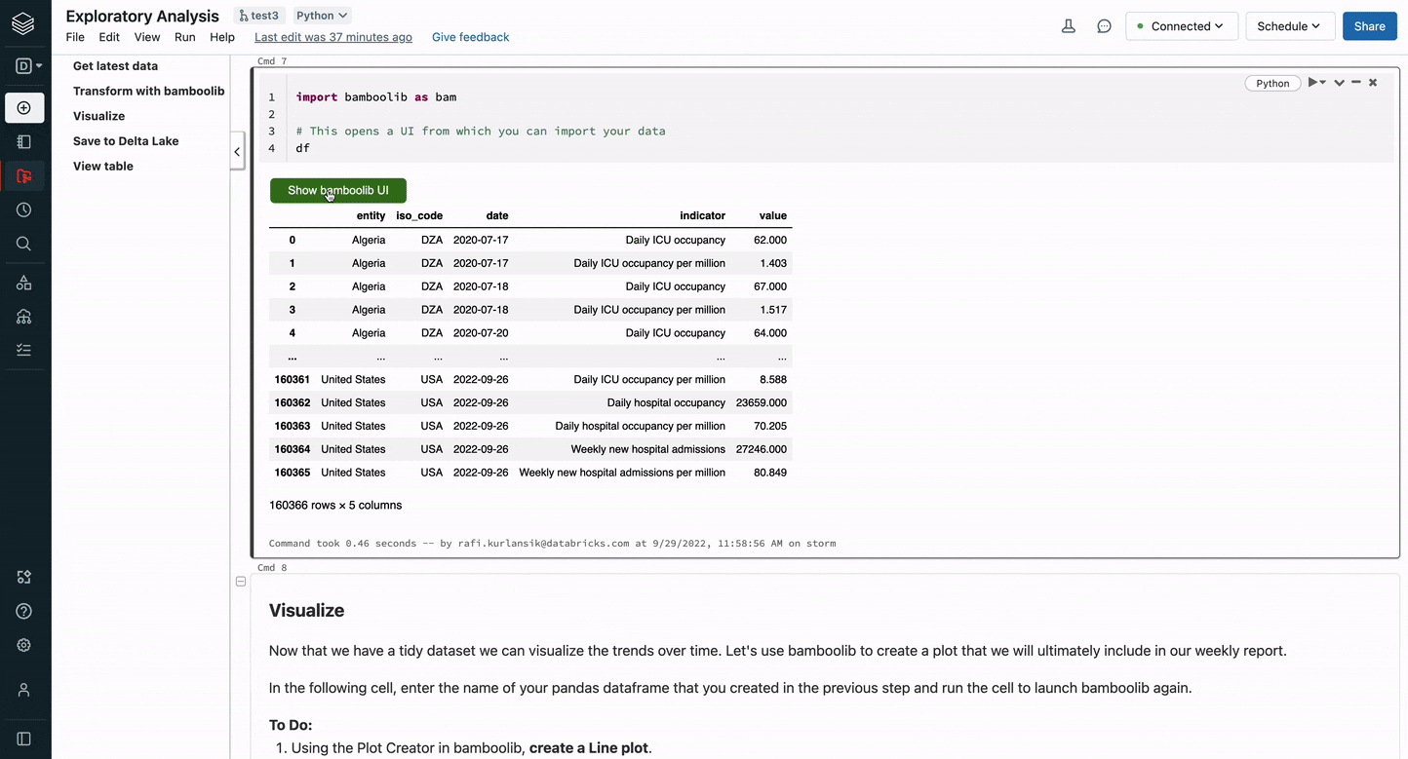1408x759 pixels.
Task: Open Recents clock icon in sidebar
Action: (x=24, y=210)
